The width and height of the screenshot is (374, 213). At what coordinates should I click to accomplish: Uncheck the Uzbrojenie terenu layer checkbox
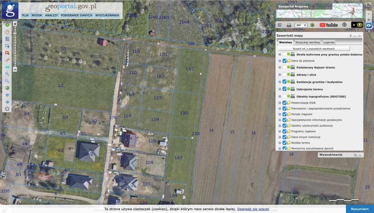tap(285, 89)
